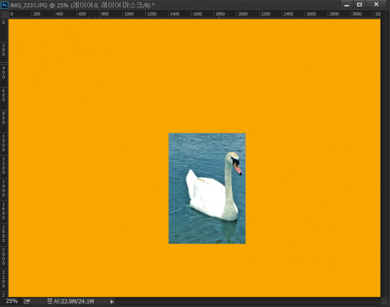Click the 25% zoom level field
This screenshot has width=390, height=307.
(11, 301)
